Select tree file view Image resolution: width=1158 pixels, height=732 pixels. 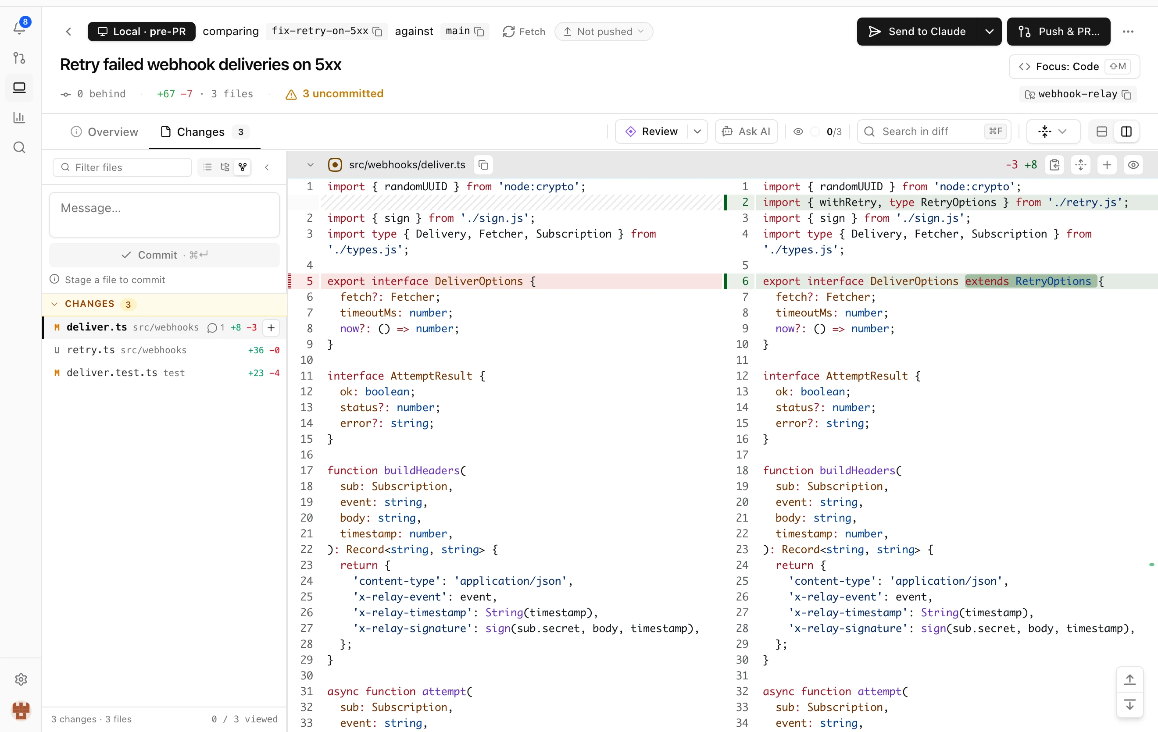tap(225, 167)
